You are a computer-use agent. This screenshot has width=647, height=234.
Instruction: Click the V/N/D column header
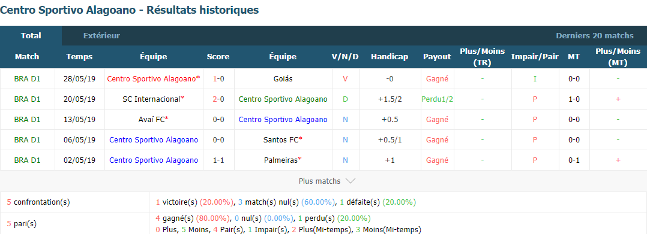click(345, 57)
